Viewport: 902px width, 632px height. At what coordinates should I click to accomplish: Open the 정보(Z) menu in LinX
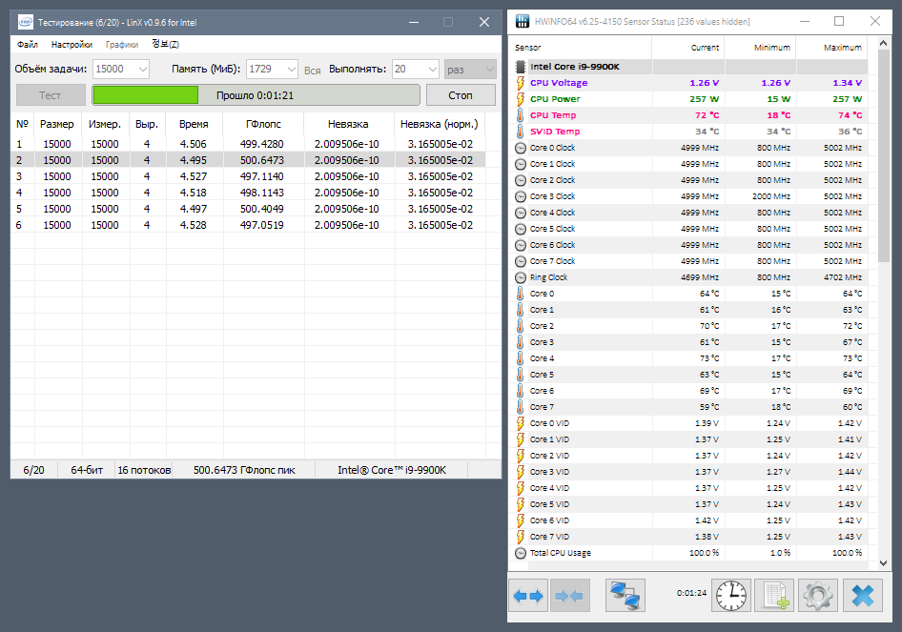point(166,44)
